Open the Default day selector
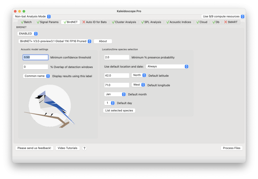 coord(109,103)
